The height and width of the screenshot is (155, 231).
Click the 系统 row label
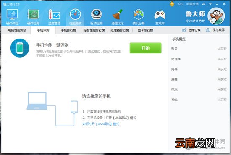click(x=174, y=100)
